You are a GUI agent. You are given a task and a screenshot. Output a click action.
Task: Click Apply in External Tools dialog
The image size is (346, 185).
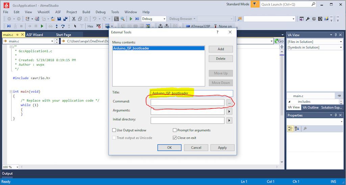pos(222,148)
